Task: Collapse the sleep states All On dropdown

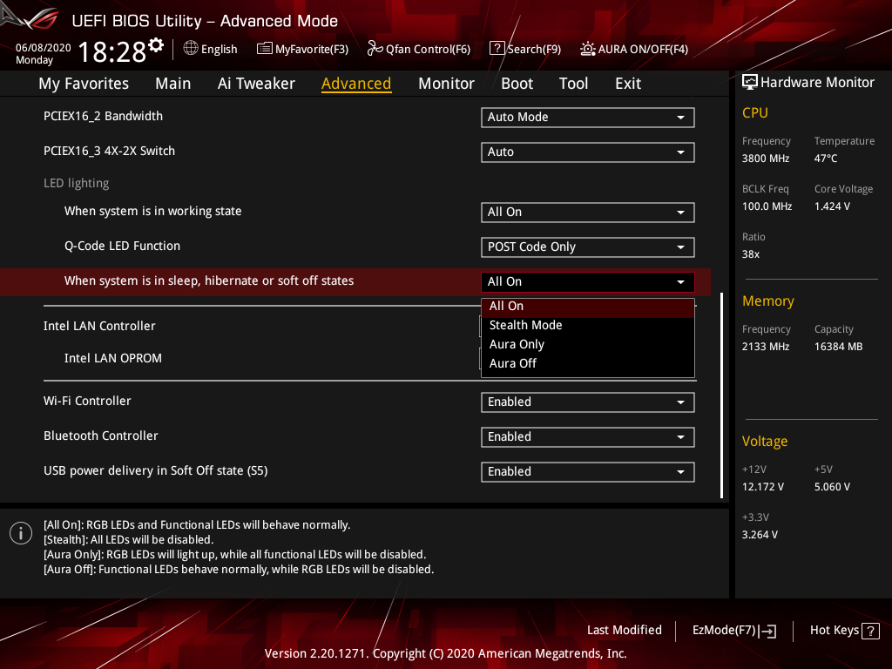Action: 588,281
